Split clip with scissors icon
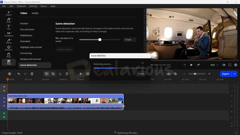 click(x=60, y=74)
